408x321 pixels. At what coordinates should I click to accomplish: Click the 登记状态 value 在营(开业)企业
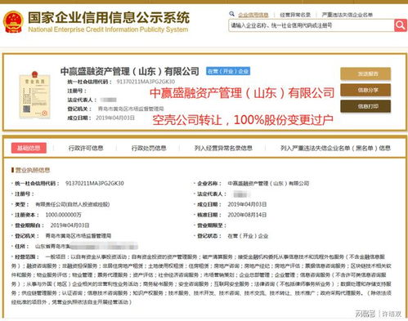[248, 236]
